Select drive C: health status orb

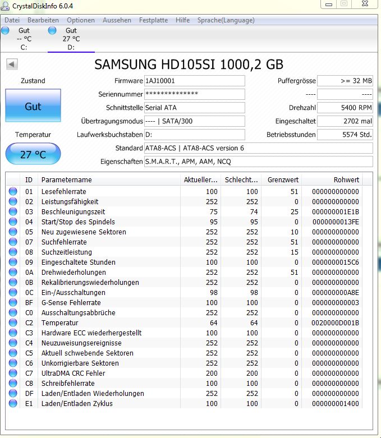5,30
